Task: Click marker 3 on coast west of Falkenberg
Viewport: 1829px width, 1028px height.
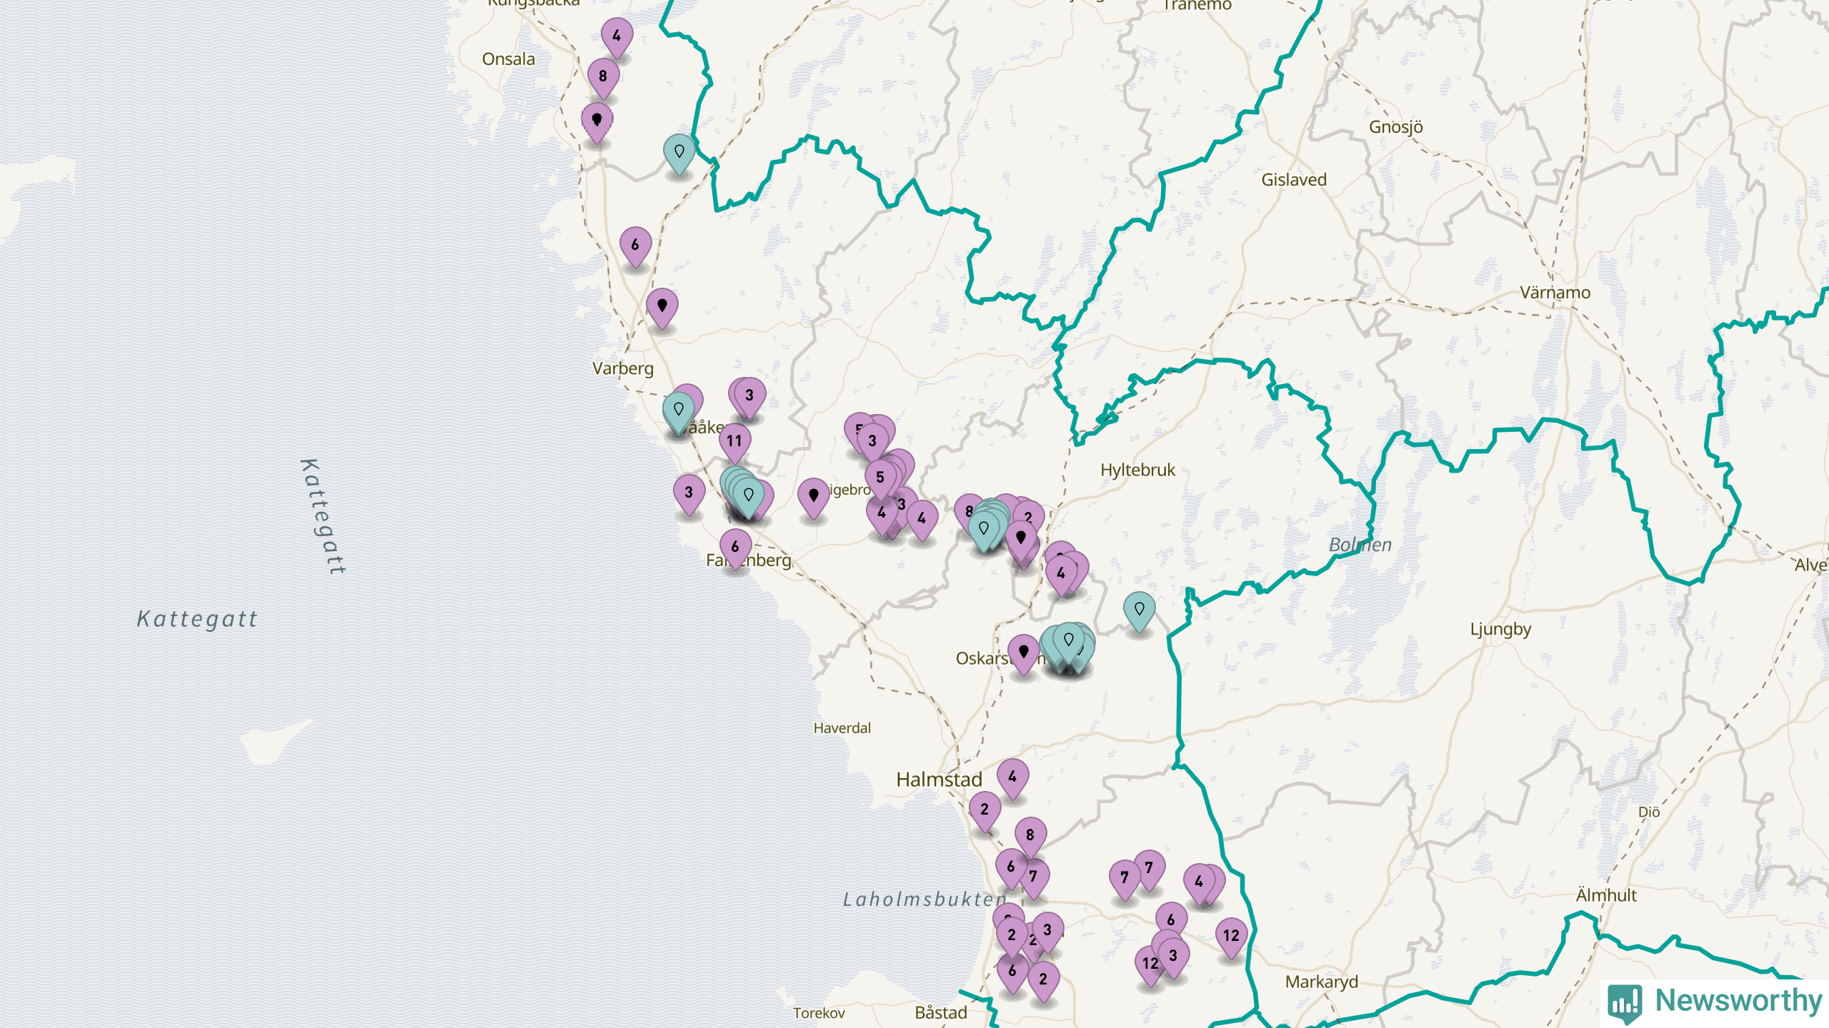Action: click(x=689, y=495)
